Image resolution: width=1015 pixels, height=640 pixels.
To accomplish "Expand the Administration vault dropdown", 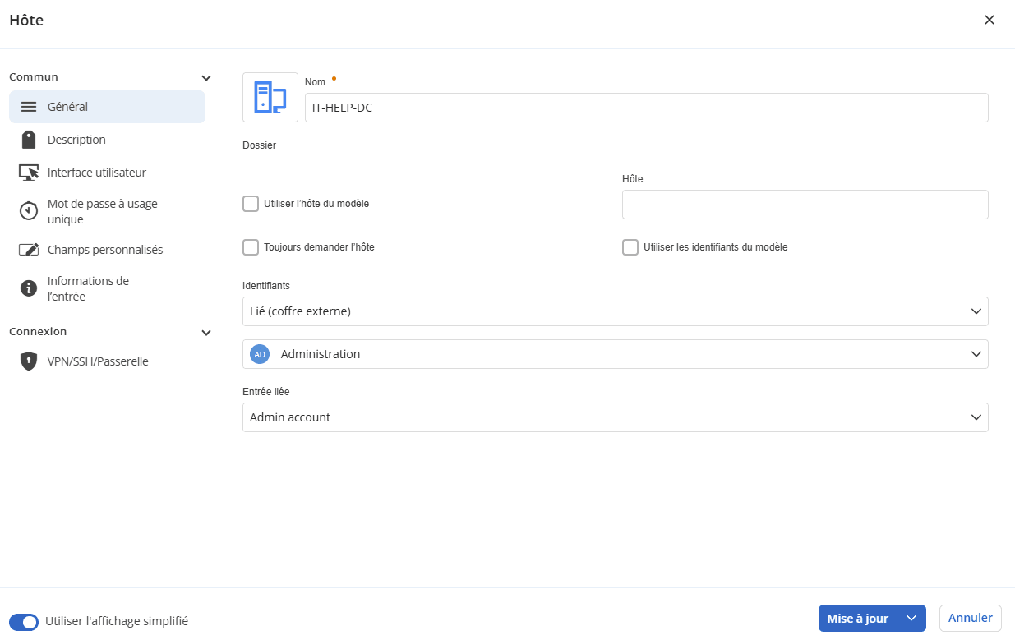I will pyautogui.click(x=615, y=354).
